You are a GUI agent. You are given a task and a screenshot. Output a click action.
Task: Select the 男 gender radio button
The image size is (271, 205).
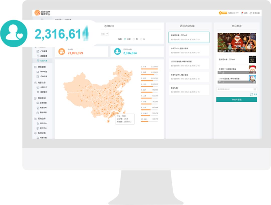coord(134,39)
